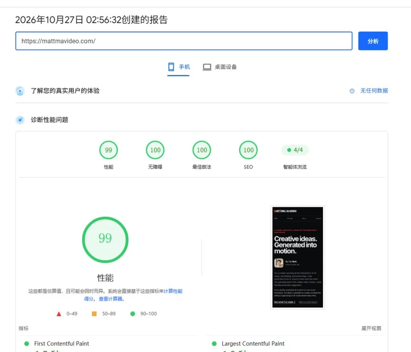The height and width of the screenshot is (352, 411).
Task: Click the orange square 50–89 legend icon
Action: pyautogui.click(x=94, y=314)
